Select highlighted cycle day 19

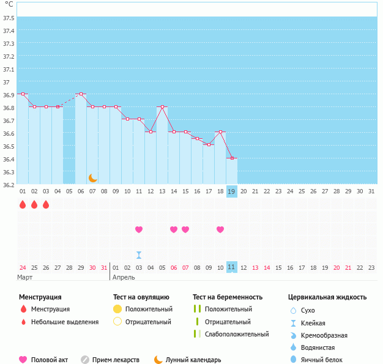tap(231, 191)
